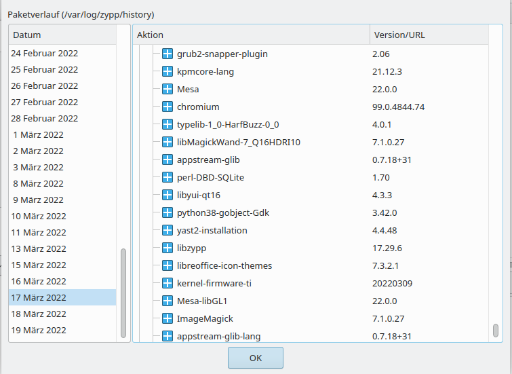Click the install icon beside yast2-installation
Image resolution: width=512 pixels, height=374 pixels.
coord(168,230)
